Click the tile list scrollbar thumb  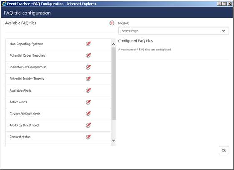click(x=113, y=83)
